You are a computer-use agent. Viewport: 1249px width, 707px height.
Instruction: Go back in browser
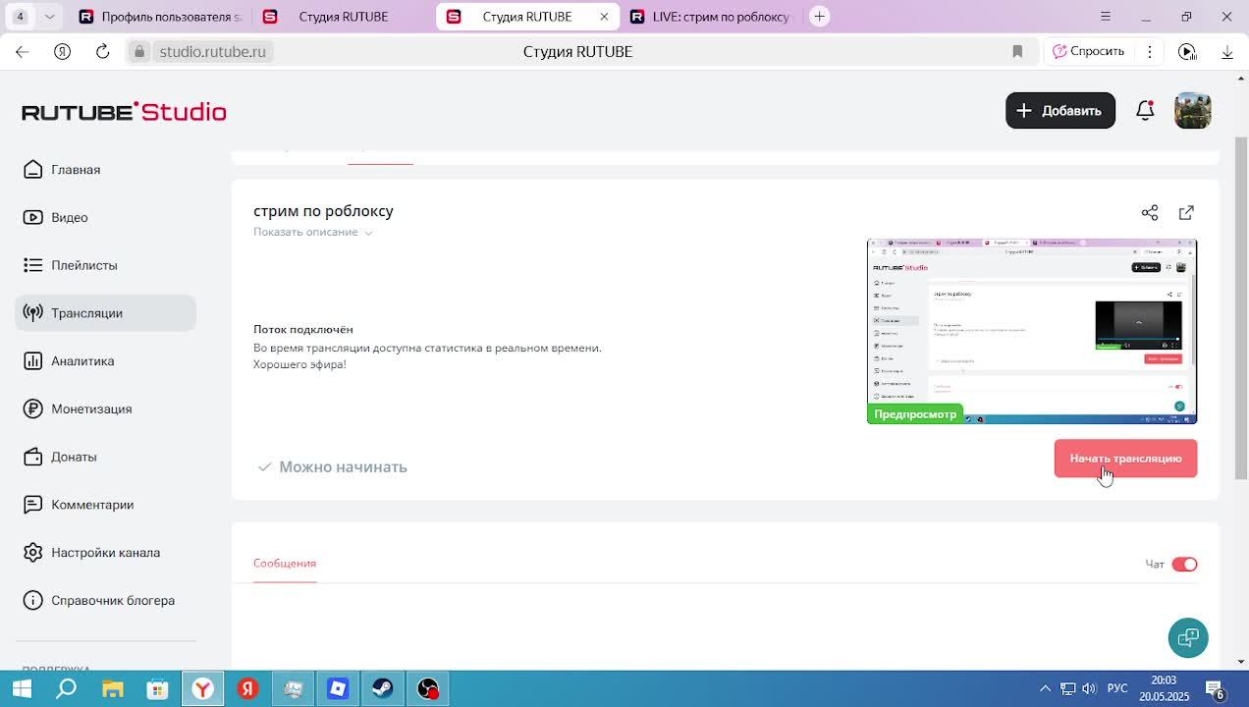tap(22, 52)
